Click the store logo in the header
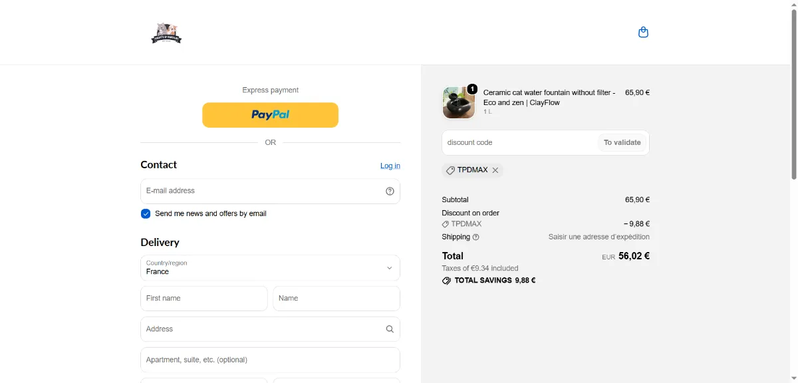Image resolution: width=798 pixels, height=383 pixels. (x=166, y=33)
